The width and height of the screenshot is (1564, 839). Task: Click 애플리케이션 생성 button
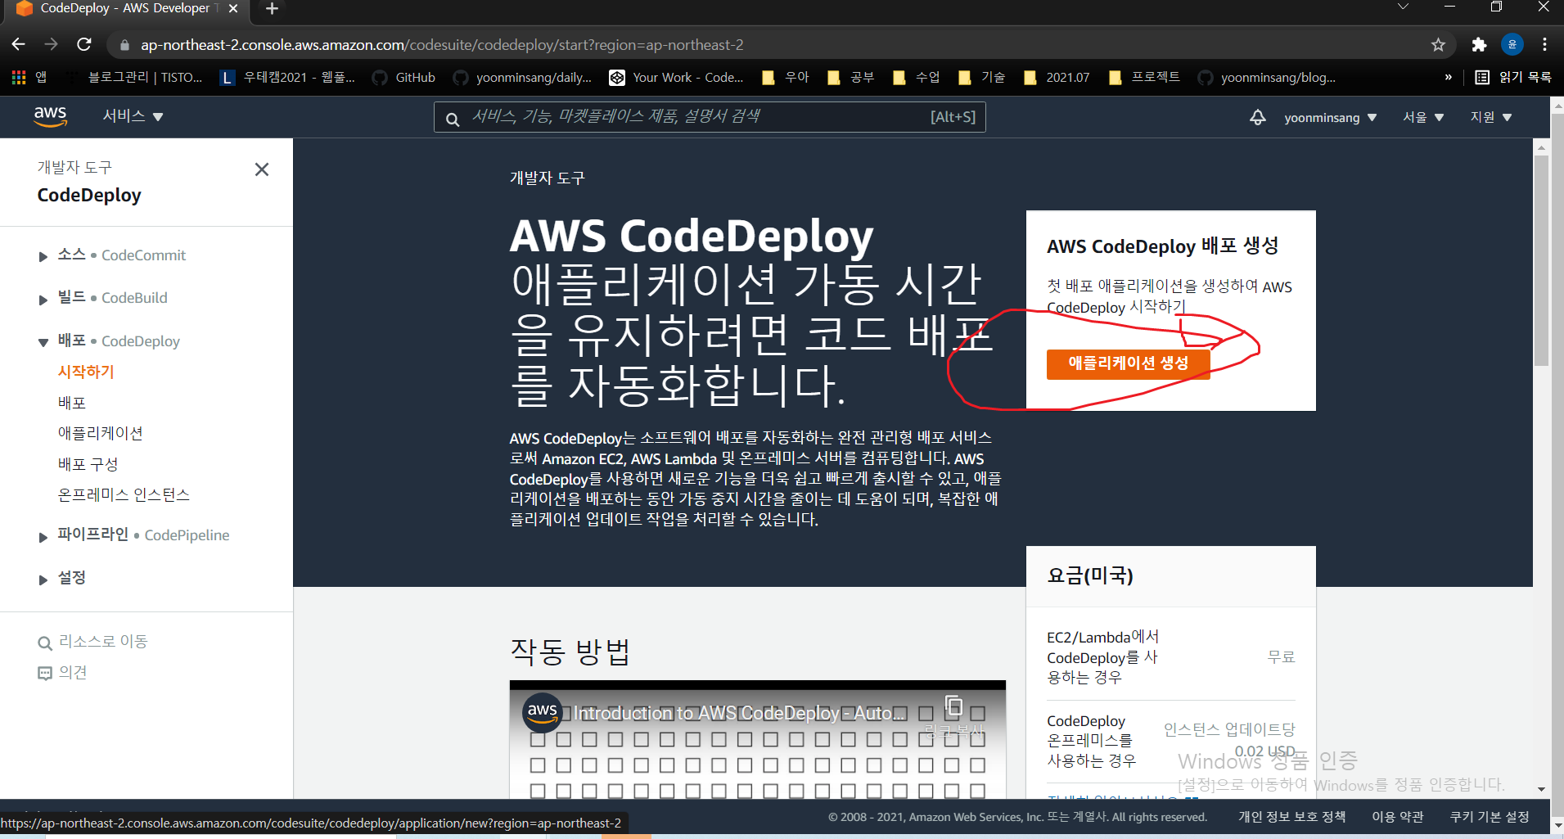pyautogui.click(x=1128, y=363)
